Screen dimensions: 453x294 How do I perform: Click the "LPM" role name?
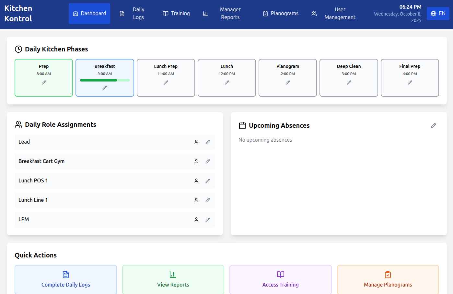pos(24,219)
